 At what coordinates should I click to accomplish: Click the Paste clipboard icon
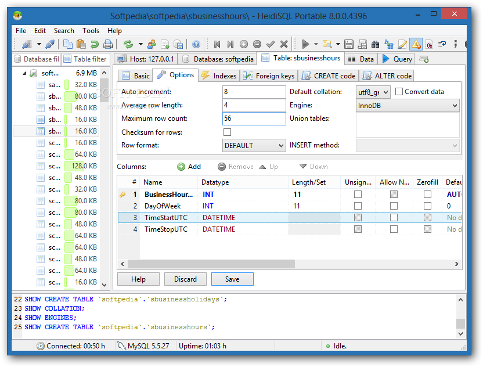coord(81,44)
